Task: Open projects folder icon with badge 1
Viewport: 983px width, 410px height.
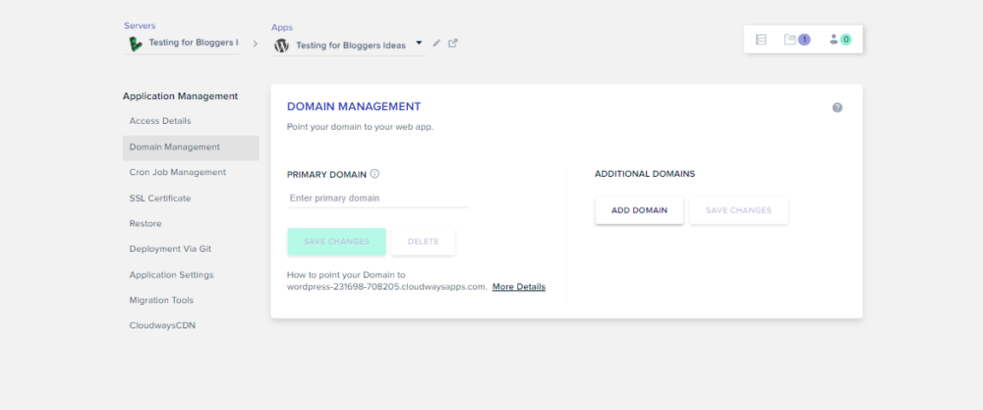Action: pos(797,39)
